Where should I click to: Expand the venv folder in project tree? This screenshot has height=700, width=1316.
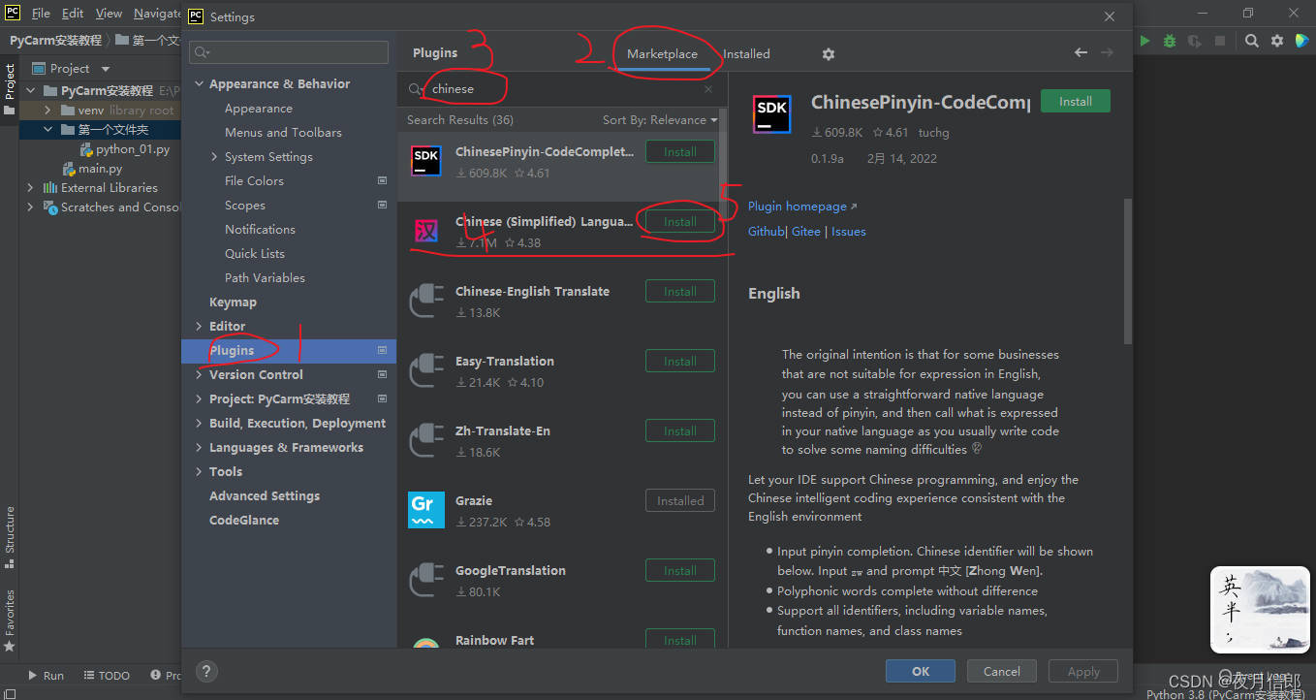(x=47, y=111)
